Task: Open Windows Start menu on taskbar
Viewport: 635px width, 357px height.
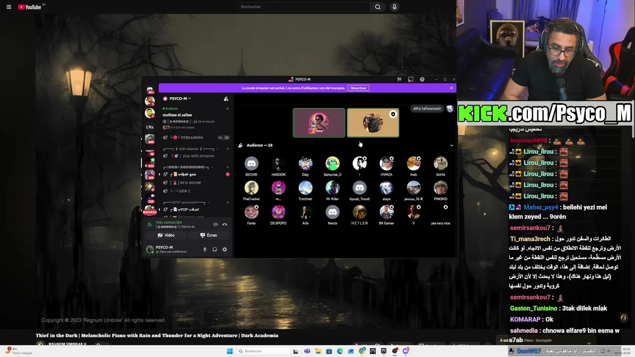Action: click(230, 351)
